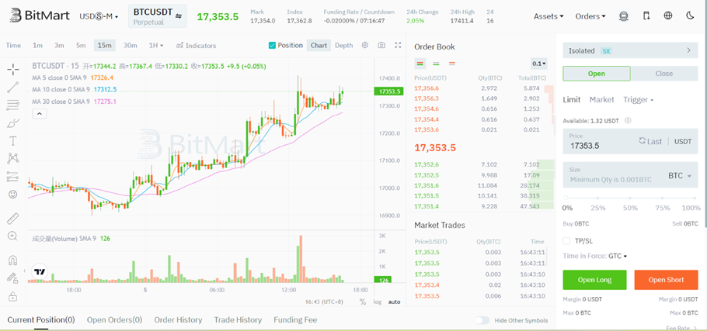The image size is (707, 331).
Task: Toggle auto scale on chart
Action: (x=394, y=302)
